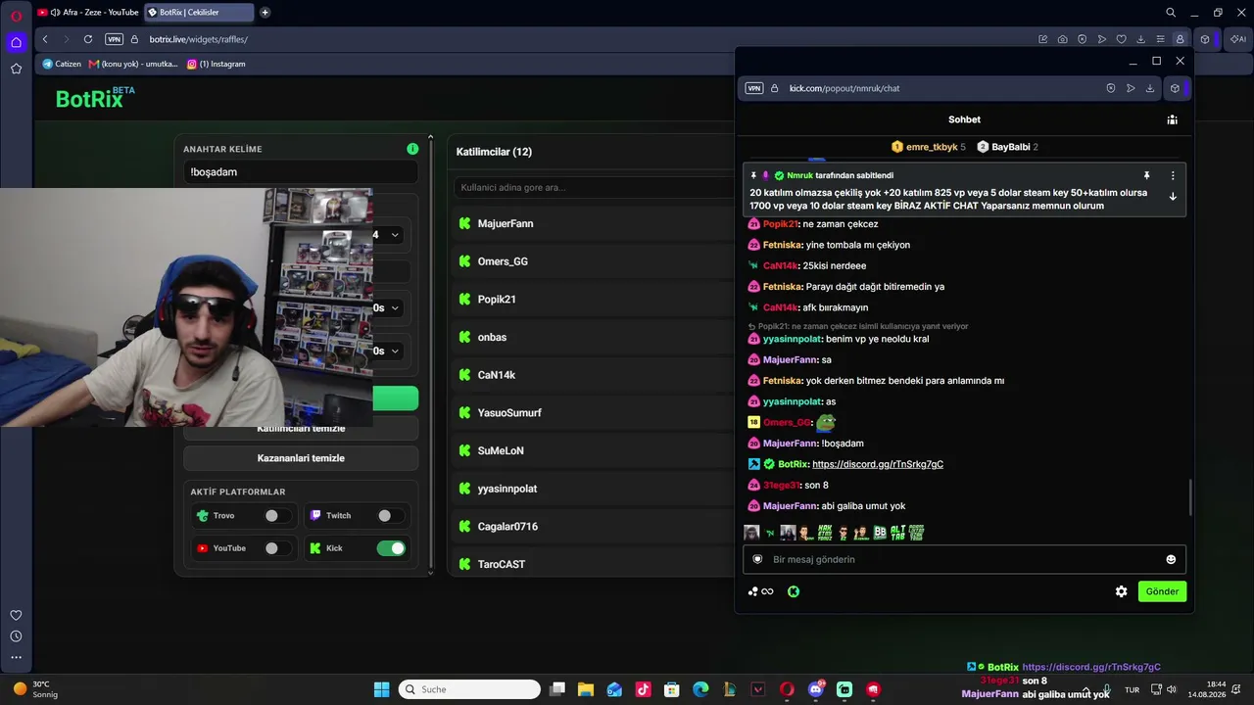Take a snapshot with the camera icon
The width and height of the screenshot is (1254, 705).
tap(1062, 39)
